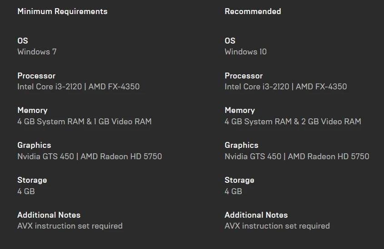Image resolution: width=384 pixels, height=249 pixels.
Task: Click the Intel Core i3-2120 text under Recommended
Action: click(257, 87)
